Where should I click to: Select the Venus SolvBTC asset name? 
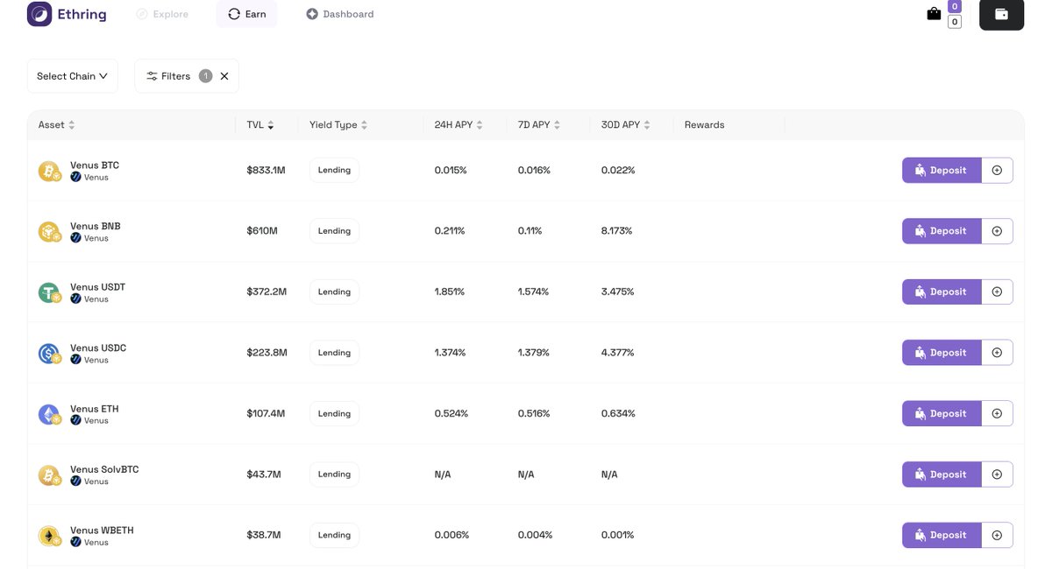104,469
